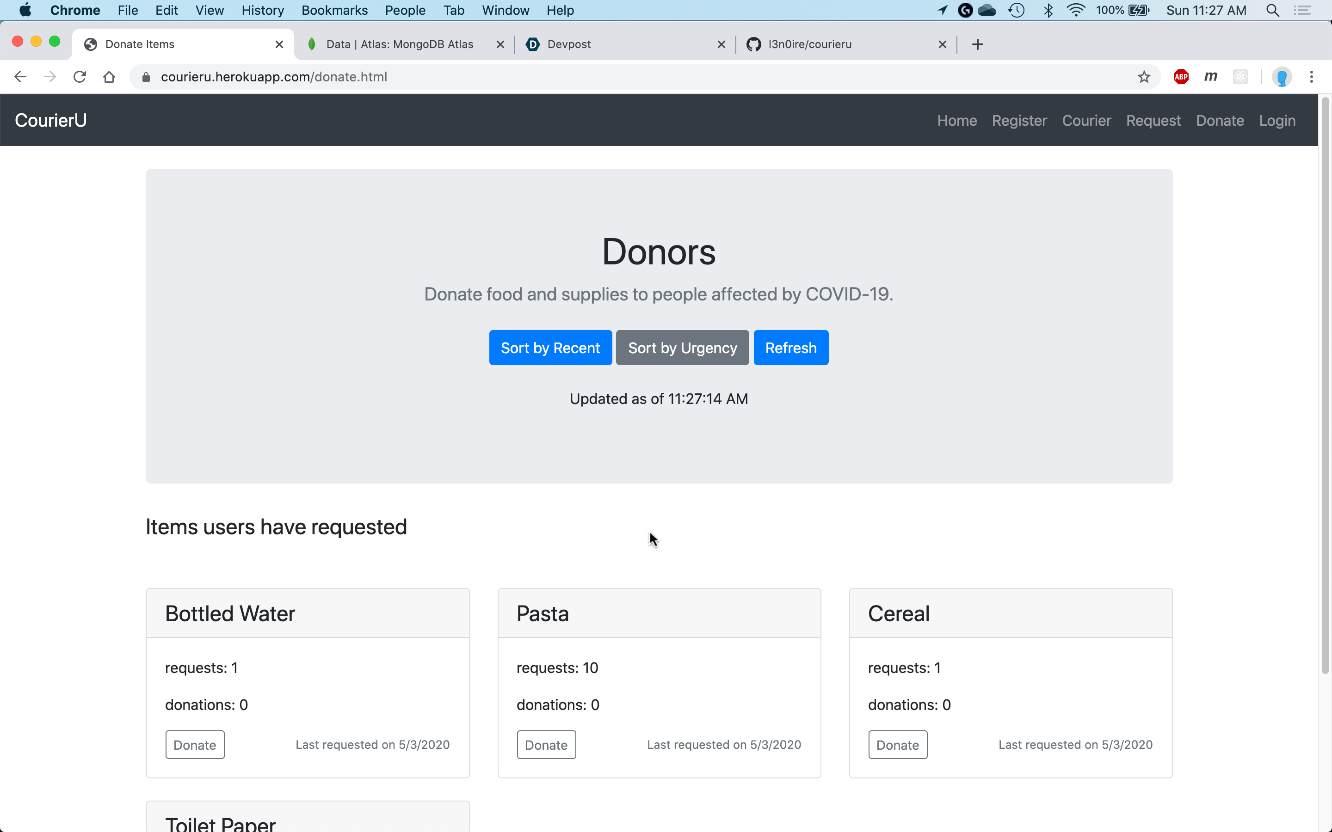This screenshot has height=832, width=1332.
Task: Open macOS Spotlight search icon
Action: (x=1272, y=11)
